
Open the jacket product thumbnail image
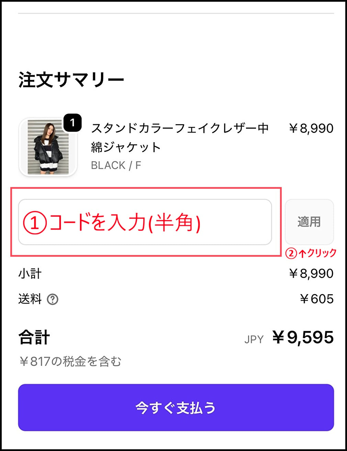(48, 148)
